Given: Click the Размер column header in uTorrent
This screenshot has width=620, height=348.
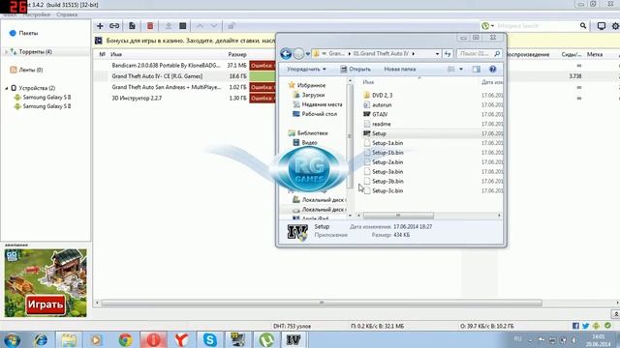Looking at the screenshot, I should tap(237, 54).
